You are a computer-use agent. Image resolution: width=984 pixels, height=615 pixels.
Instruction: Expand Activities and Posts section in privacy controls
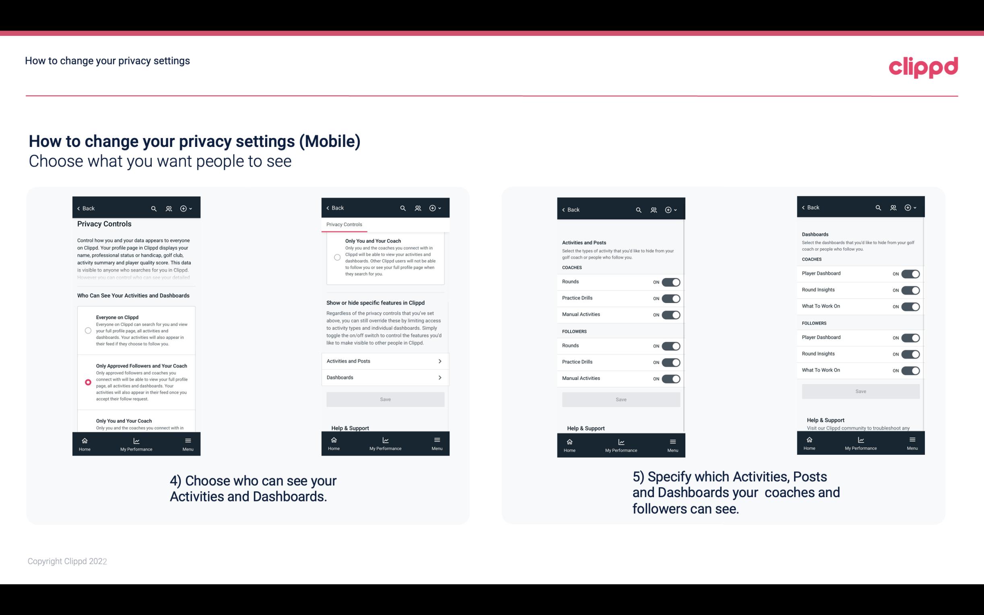point(385,361)
